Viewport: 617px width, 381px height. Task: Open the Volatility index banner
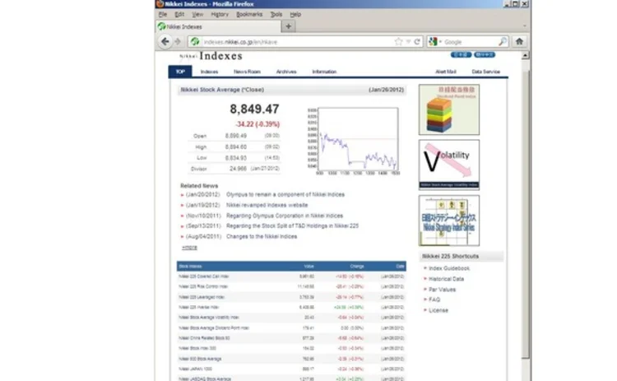[x=449, y=165]
